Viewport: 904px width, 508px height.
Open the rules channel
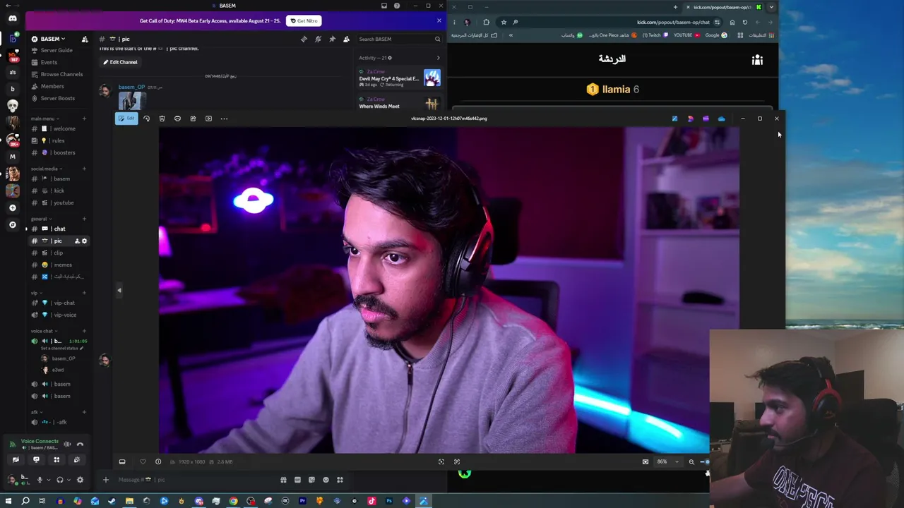point(59,140)
